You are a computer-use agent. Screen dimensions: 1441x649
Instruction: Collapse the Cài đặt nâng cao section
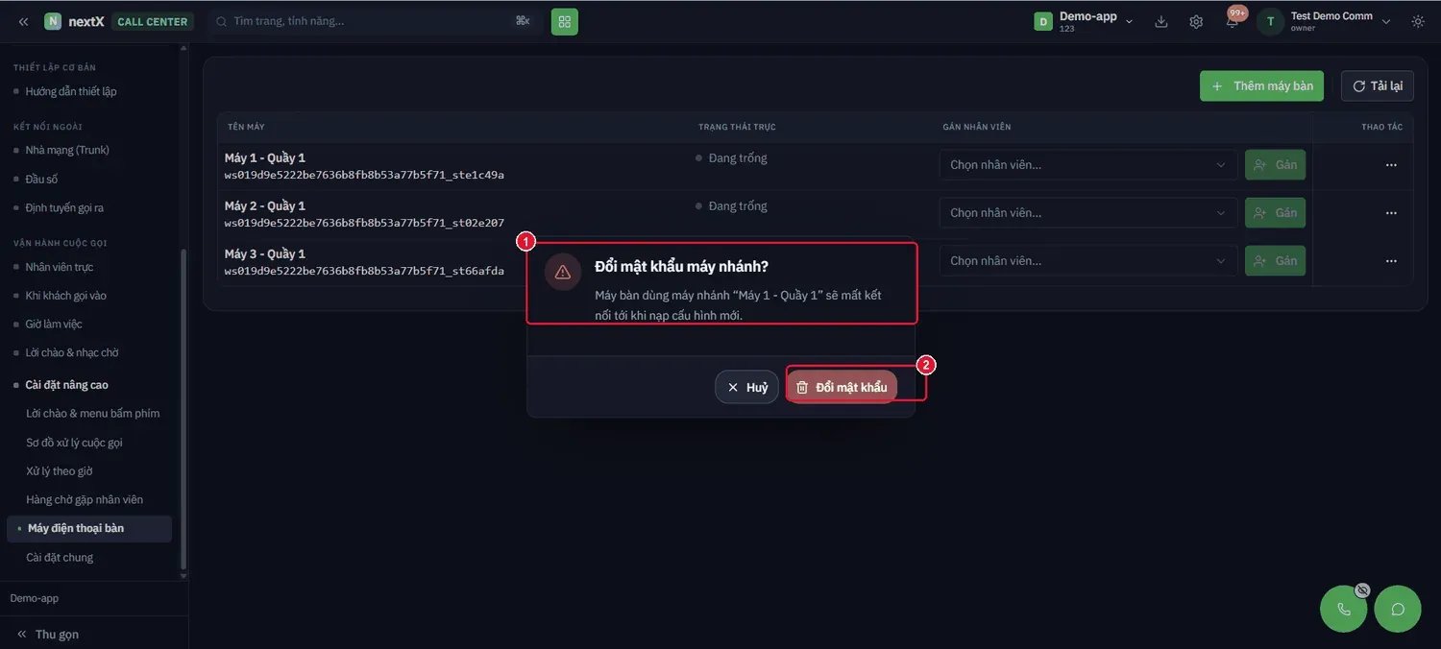coord(67,385)
